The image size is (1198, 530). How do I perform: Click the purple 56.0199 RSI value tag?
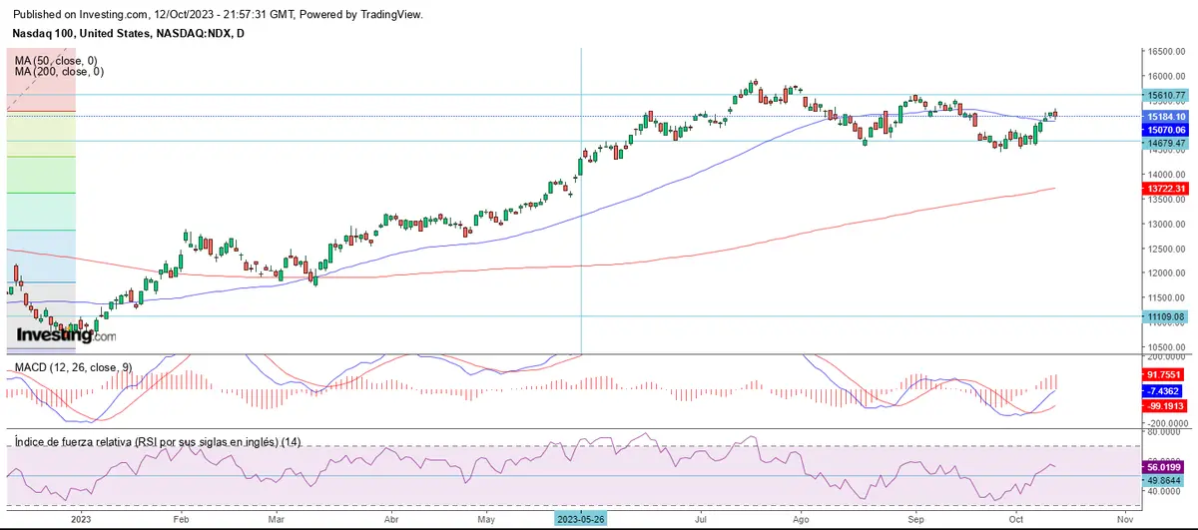(1165, 466)
